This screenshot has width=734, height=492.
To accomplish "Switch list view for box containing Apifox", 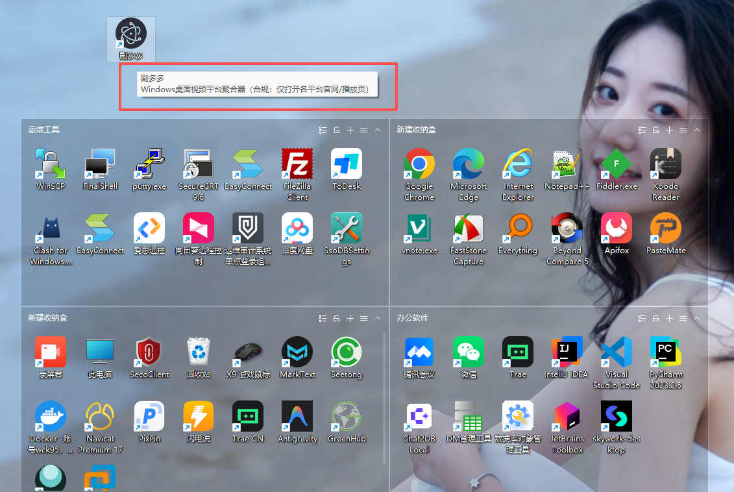I will [x=642, y=130].
